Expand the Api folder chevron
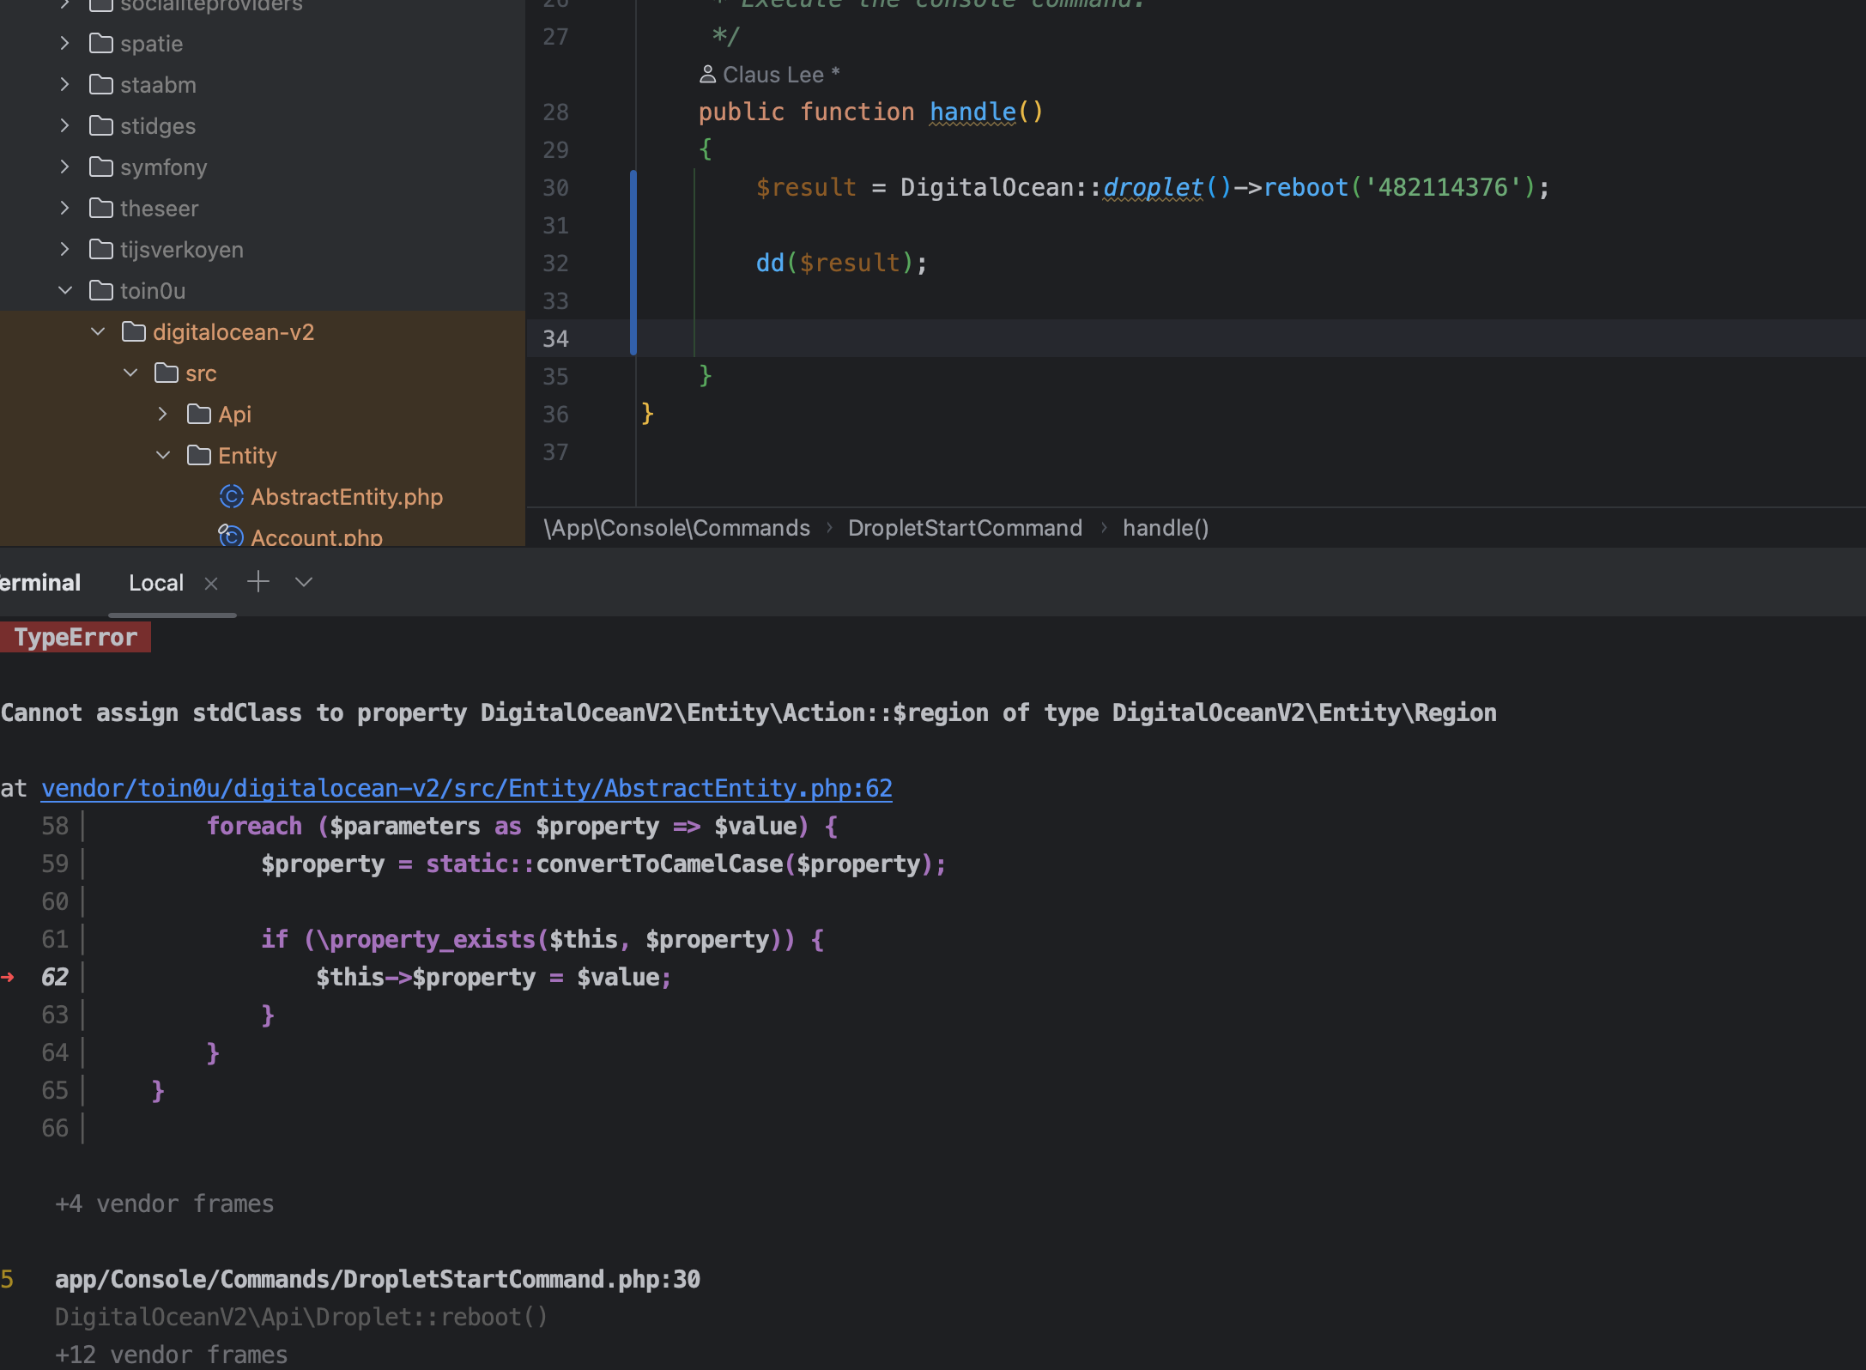Screen dimensions: 1866x1370 click(163, 414)
